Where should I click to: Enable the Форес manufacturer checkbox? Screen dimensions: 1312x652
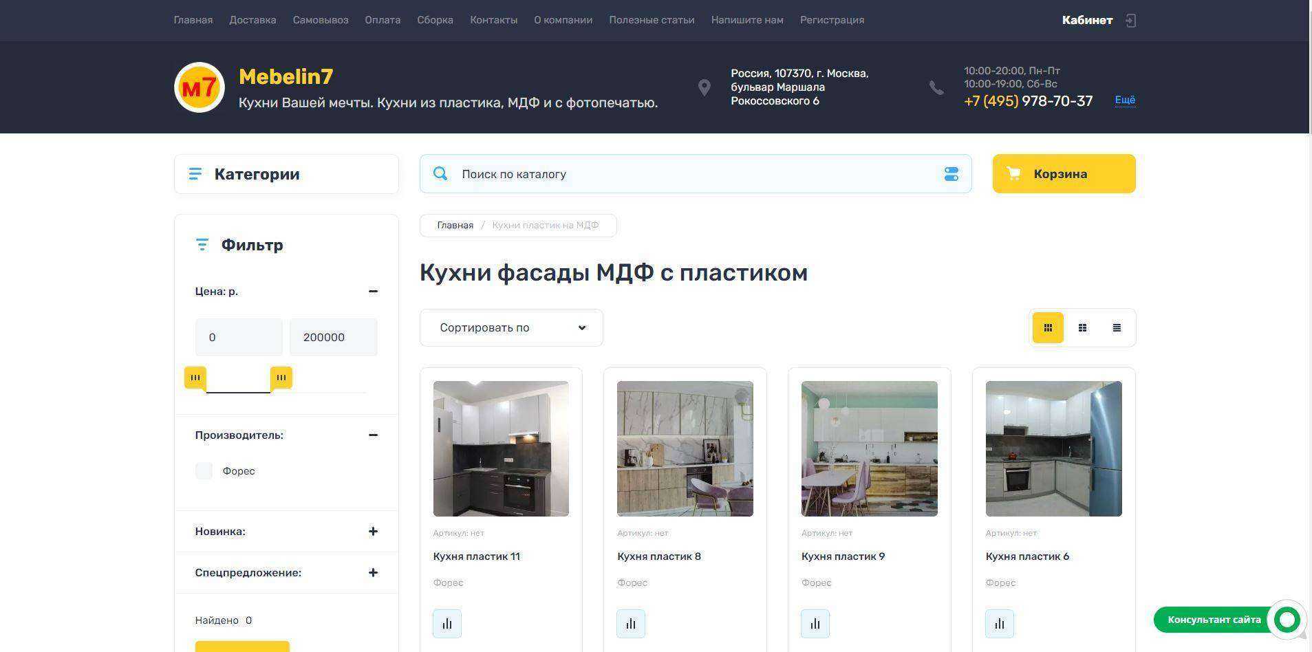[x=203, y=470]
